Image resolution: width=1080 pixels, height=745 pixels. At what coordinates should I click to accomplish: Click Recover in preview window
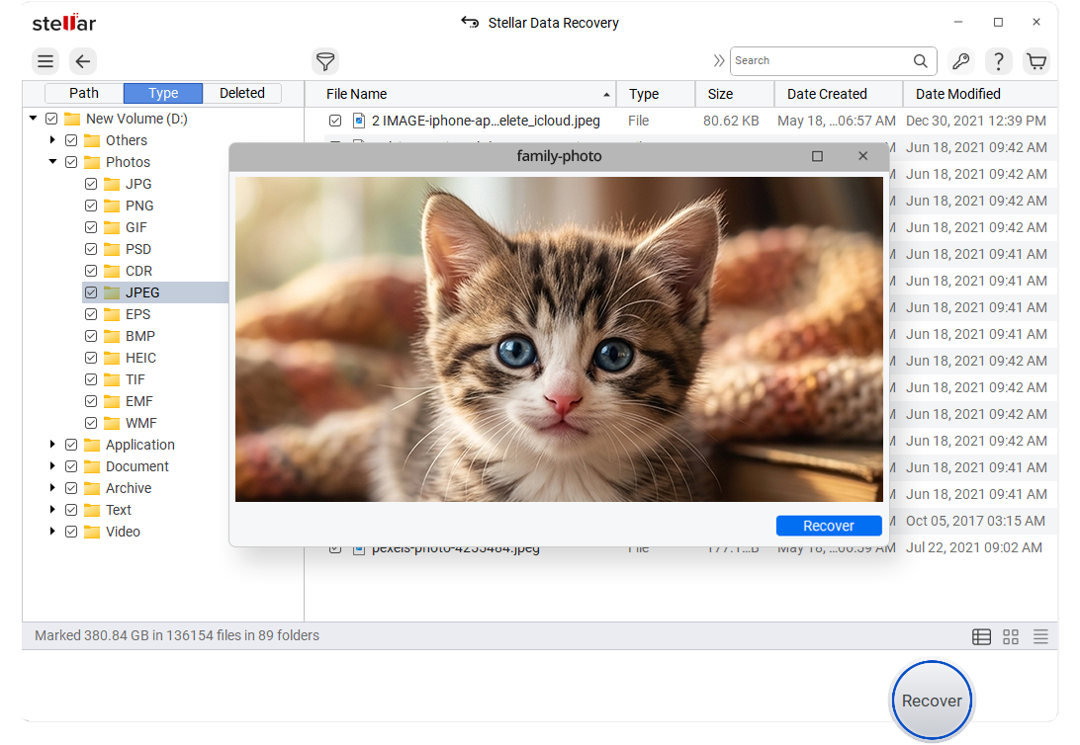829,526
